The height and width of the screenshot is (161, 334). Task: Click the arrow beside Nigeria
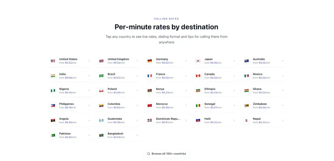(x=89, y=91)
